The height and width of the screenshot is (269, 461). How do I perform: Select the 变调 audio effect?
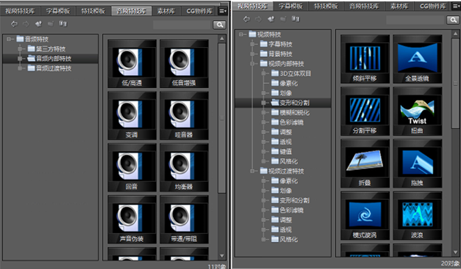tap(132, 116)
